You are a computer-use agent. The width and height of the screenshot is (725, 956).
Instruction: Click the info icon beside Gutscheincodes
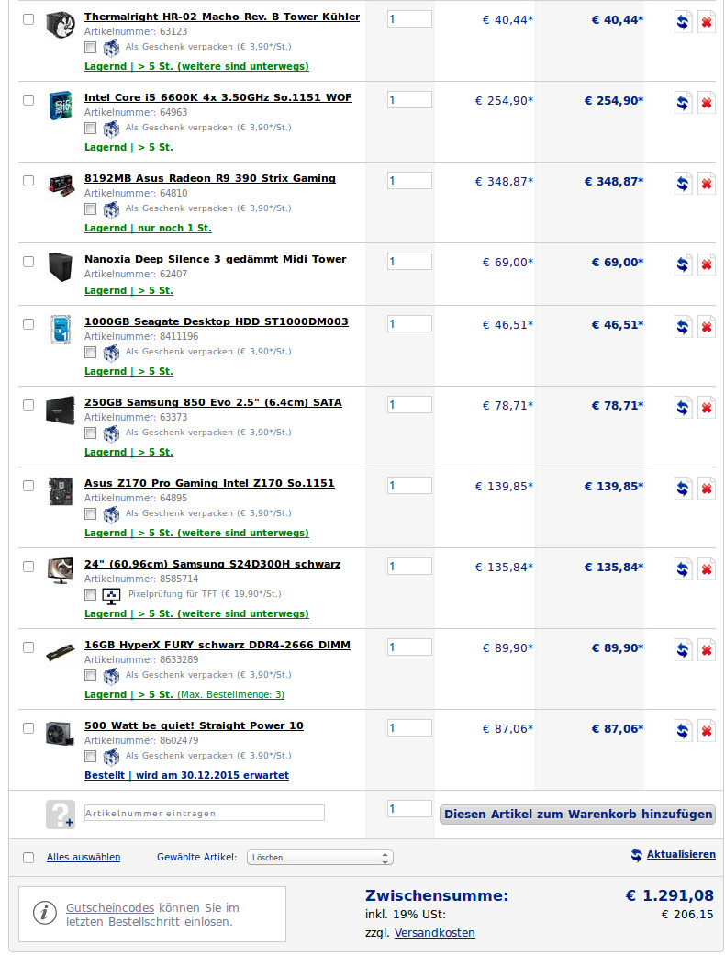(44, 914)
